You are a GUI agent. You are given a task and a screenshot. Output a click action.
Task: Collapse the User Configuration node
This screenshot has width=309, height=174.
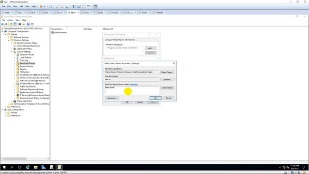point(2,110)
